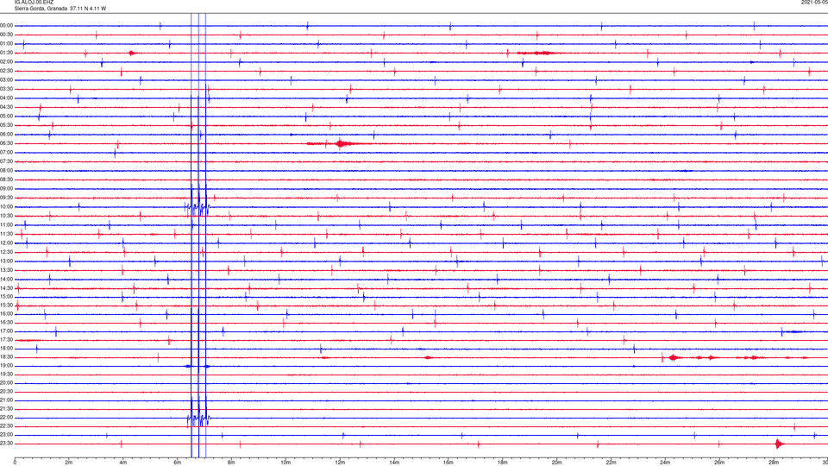Select the 19:00 trace time label
The width and height of the screenshot is (828, 466).
pos(7,366)
